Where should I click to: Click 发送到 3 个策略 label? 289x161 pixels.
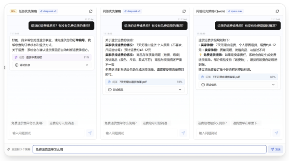[21, 149]
